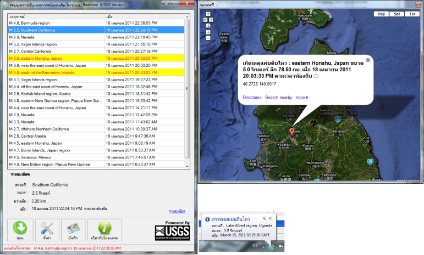Click the time column header in the list
The image size is (424, 255).
pyautogui.click(x=145, y=16)
